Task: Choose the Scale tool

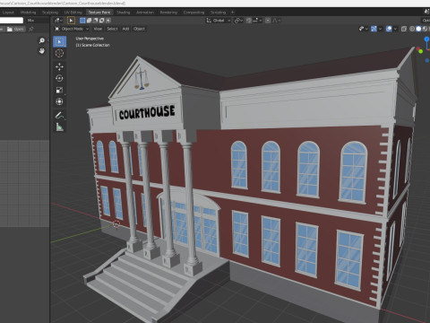Action: pyautogui.click(x=59, y=90)
